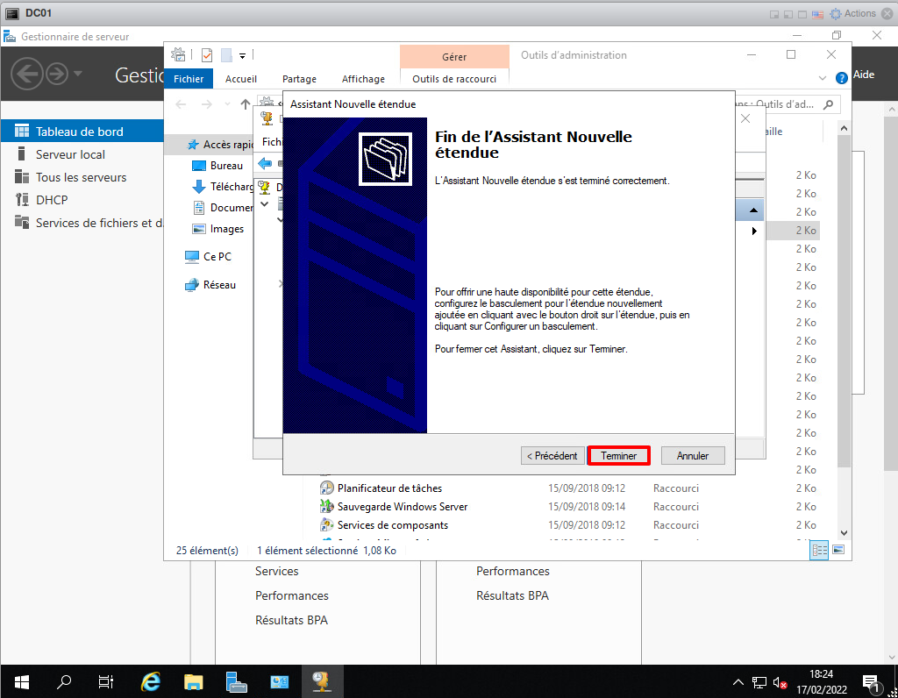Open the Affichage ribbon tab

tap(363, 79)
